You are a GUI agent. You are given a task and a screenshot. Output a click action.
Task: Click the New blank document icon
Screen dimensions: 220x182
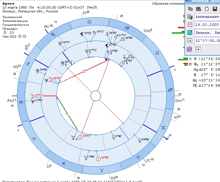[206, 9]
